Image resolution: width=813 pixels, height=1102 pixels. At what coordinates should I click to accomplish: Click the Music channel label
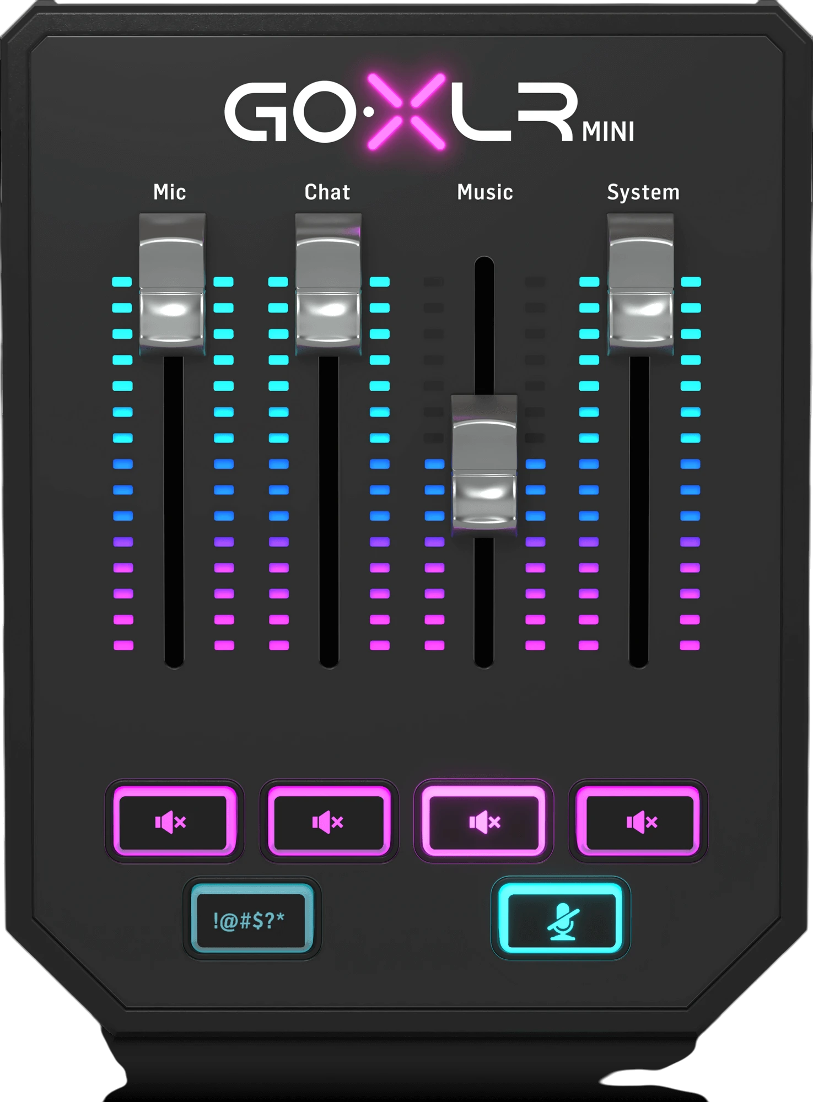(x=485, y=192)
